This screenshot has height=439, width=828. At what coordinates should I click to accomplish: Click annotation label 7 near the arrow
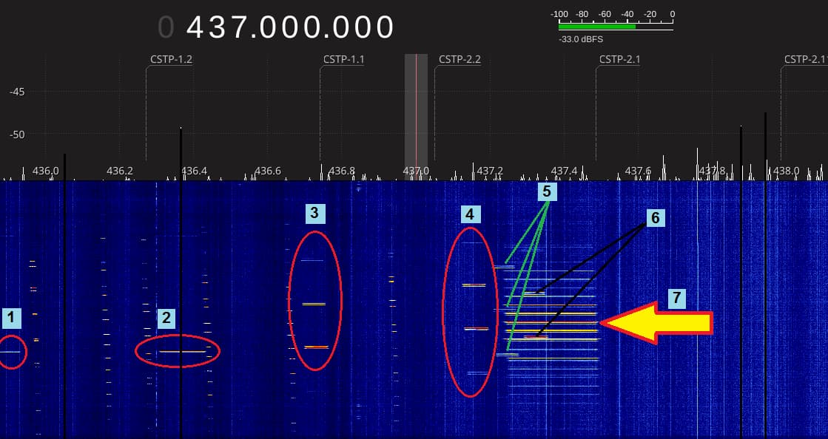click(x=676, y=298)
